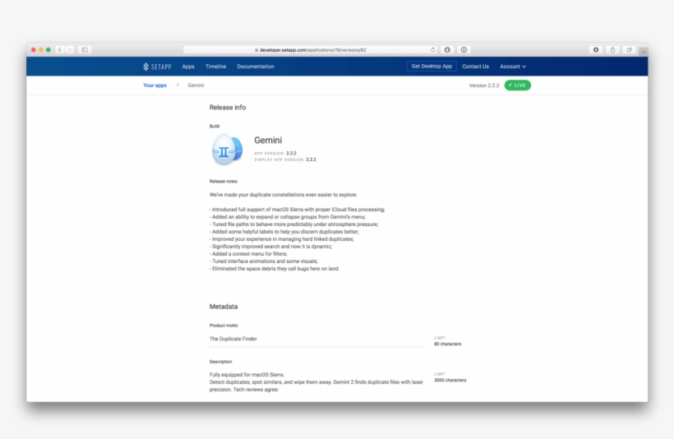Reload the page using the refresh icon
The height and width of the screenshot is (439, 674).
[433, 50]
